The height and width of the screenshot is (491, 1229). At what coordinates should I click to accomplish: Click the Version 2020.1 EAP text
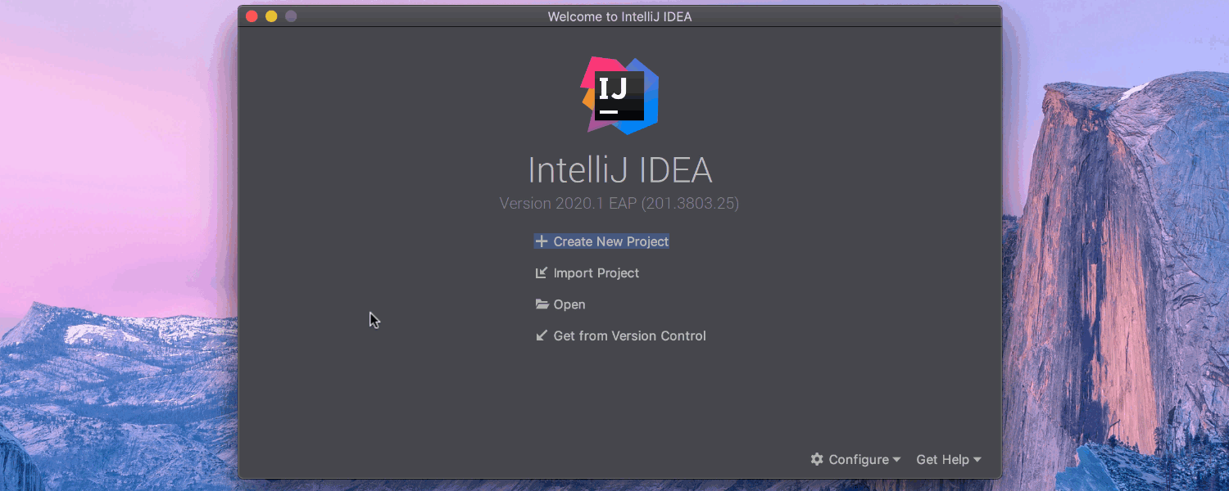click(x=619, y=204)
